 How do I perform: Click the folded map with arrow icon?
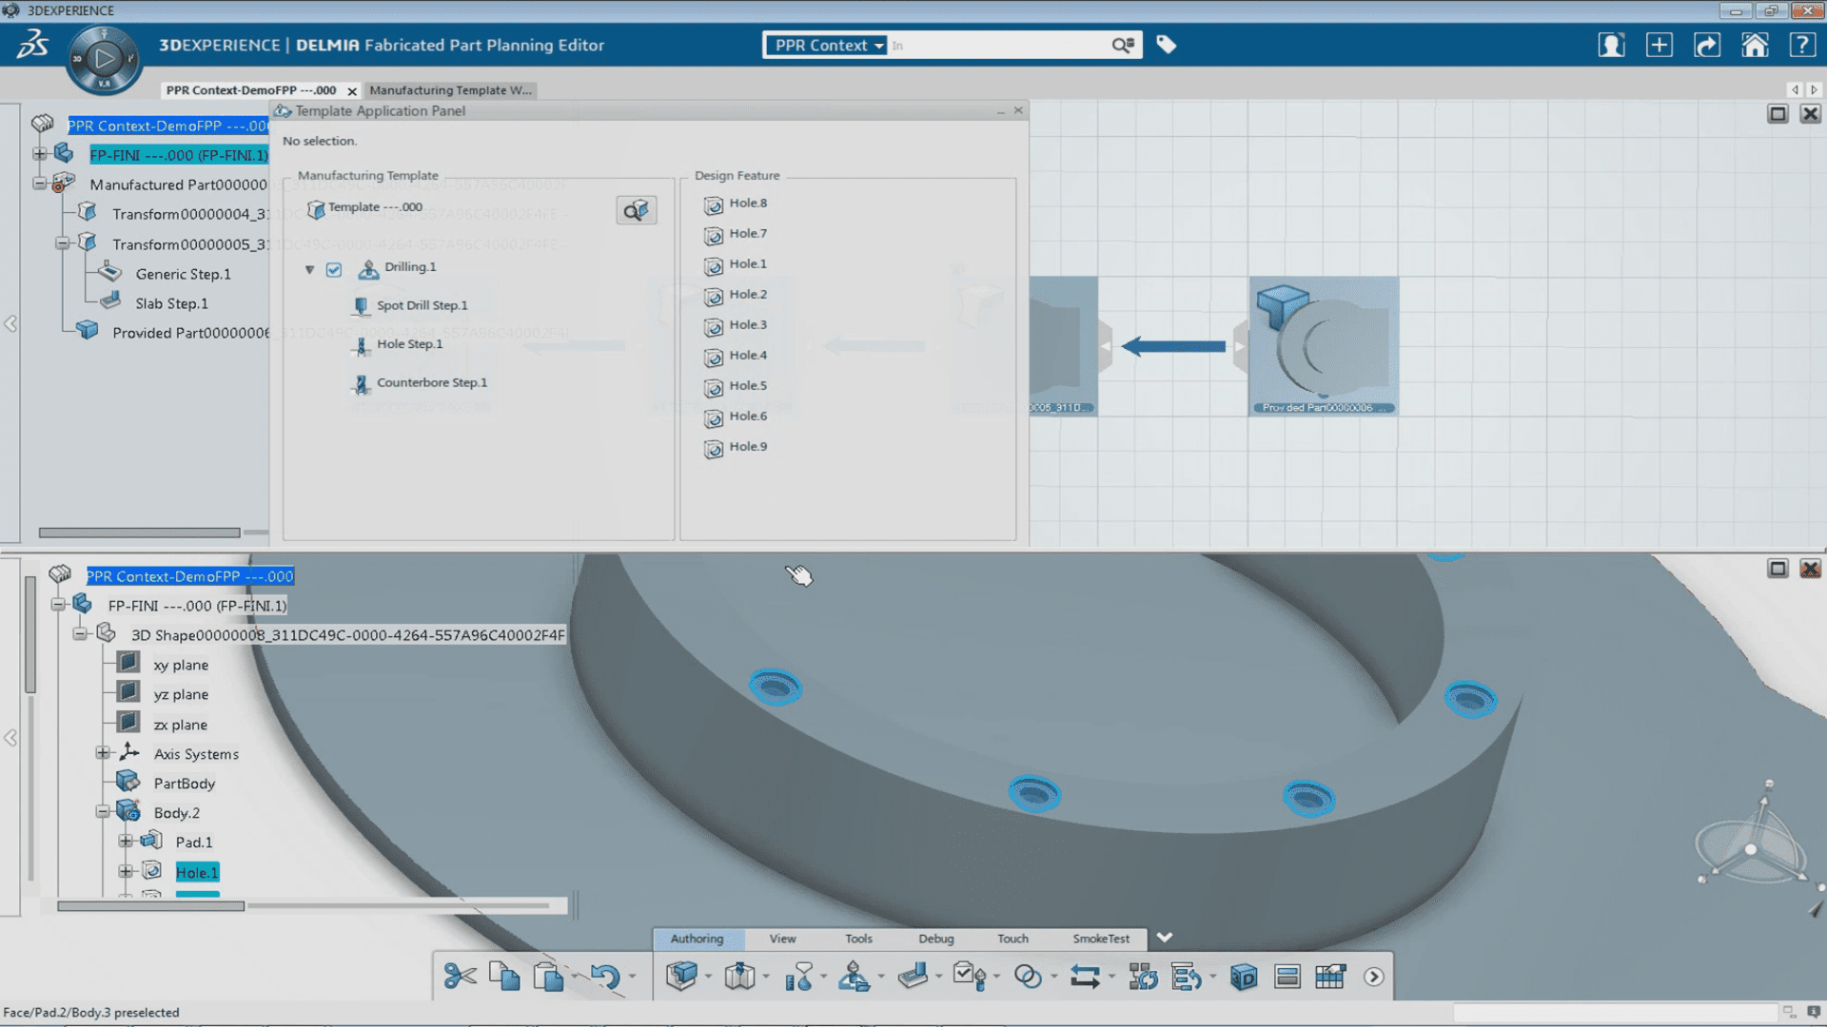coord(739,977)
